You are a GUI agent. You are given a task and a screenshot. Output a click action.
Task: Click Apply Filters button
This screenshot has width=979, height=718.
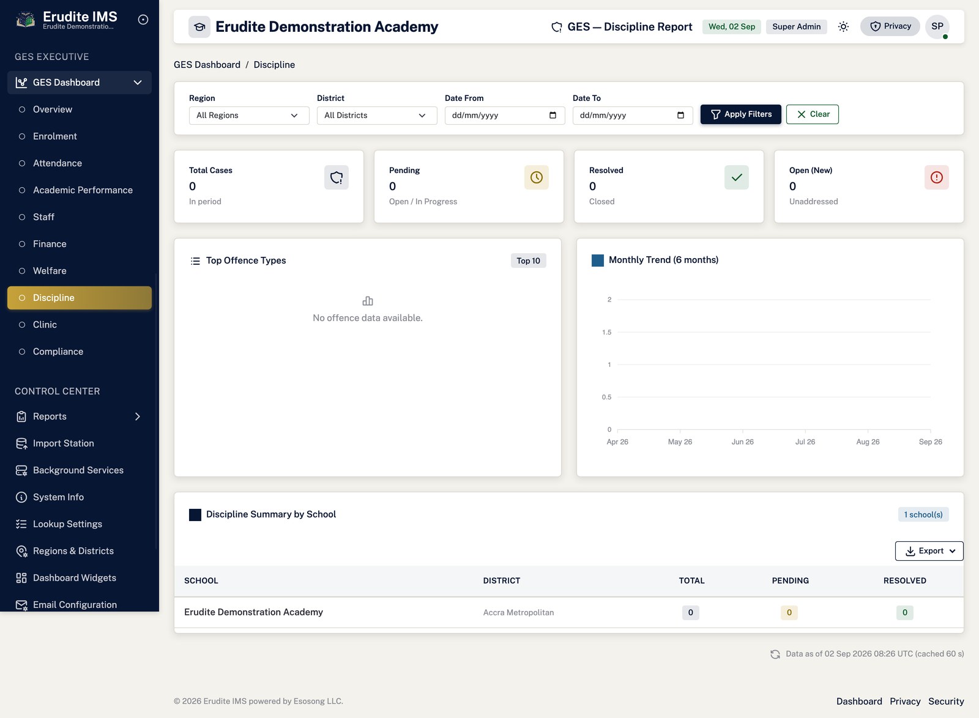coord(741,114)
